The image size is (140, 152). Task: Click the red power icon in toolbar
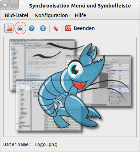click(x=68, y=28)
